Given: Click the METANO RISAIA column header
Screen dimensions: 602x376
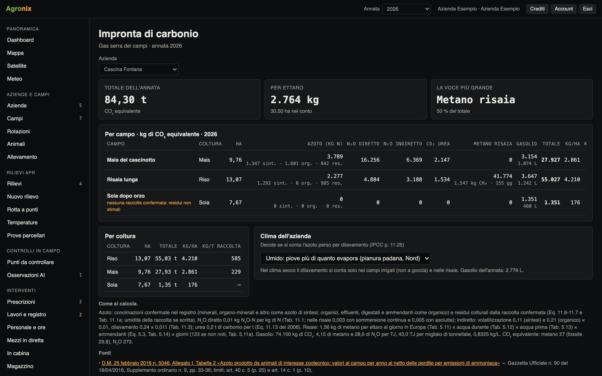Looking at the screenshot, I should [493, 144].
